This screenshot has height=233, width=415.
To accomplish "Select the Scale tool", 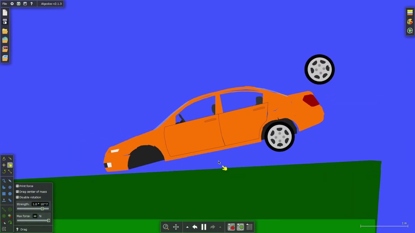I will coord(10,172).
